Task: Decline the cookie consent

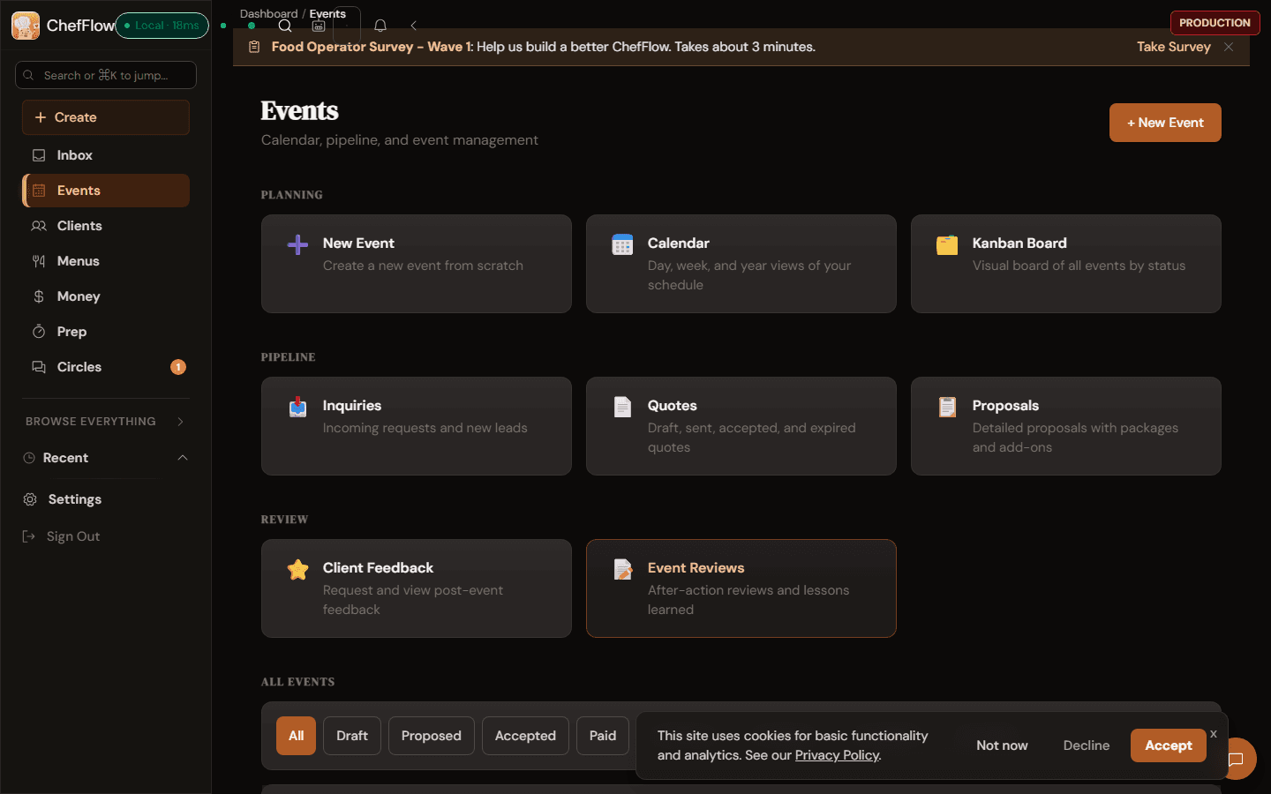Action: 1087,745
